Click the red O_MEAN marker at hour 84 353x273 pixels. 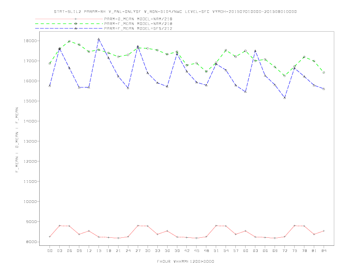324,231
